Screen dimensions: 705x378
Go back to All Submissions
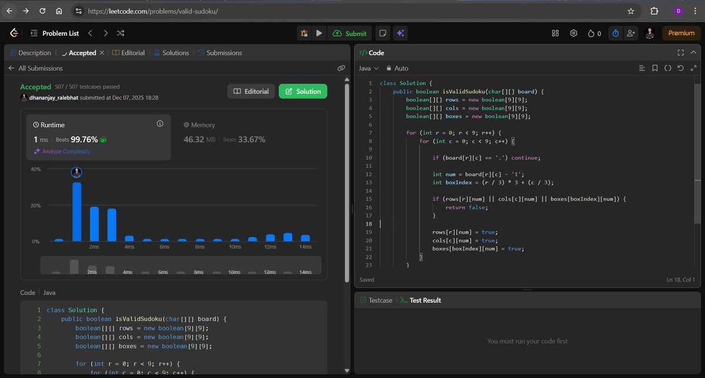(35, 68)
